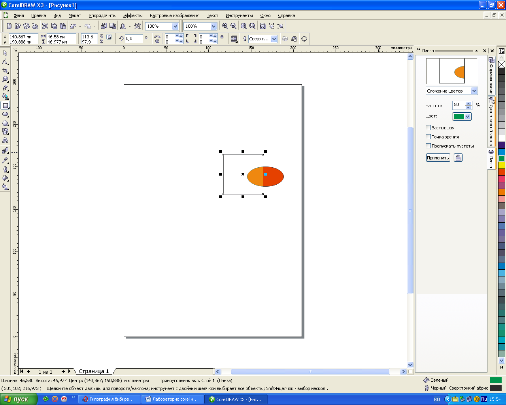Open the second 100% zoom level dropdown
506x405 pixels.
point(214,26)
